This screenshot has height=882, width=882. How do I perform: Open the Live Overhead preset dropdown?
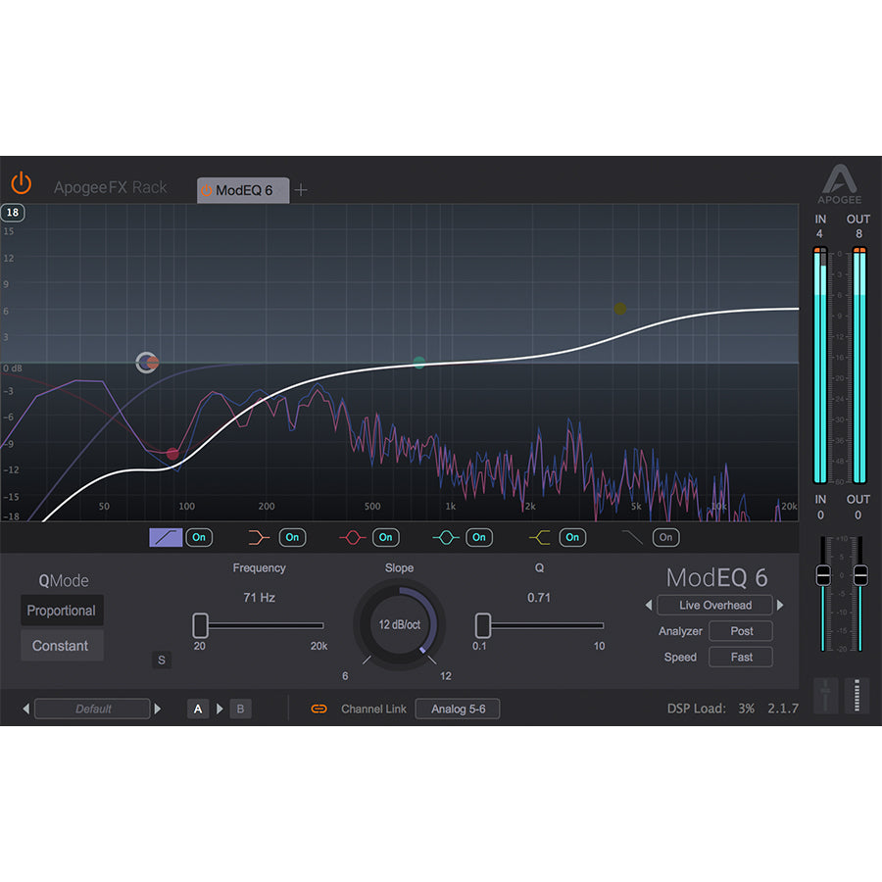tap(714, 606)
